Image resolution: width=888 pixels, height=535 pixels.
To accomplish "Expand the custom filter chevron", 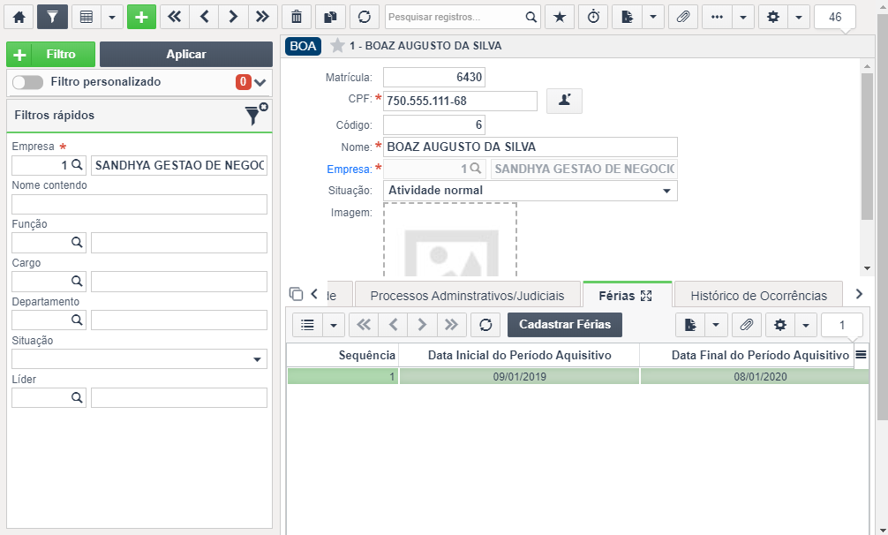I will pos(260,83).
